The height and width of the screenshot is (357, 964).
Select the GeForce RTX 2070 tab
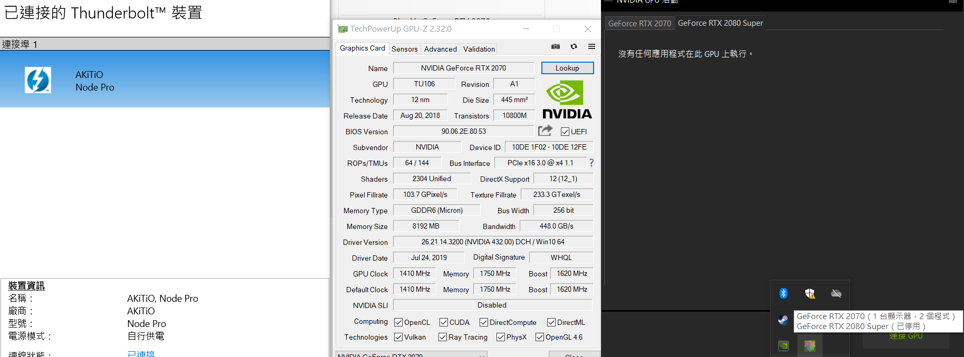(640, 23)
